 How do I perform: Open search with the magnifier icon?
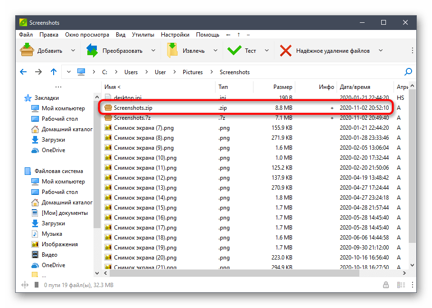point(408,72)
